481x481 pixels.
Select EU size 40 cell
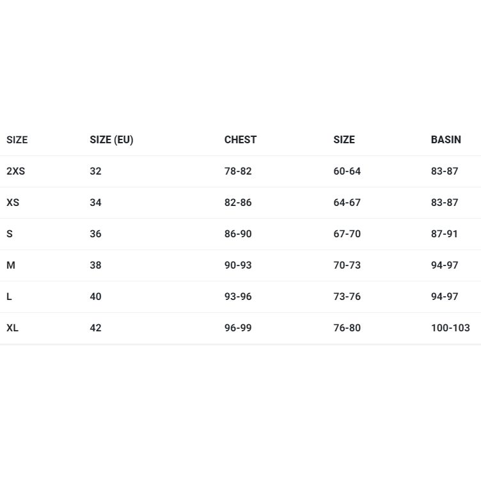(95, 296)
